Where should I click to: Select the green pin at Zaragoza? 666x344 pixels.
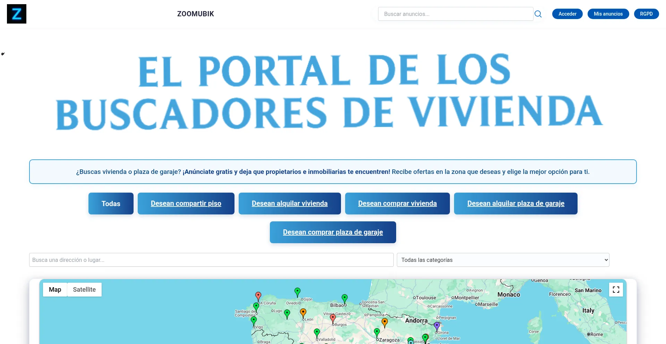pos(377,332)
